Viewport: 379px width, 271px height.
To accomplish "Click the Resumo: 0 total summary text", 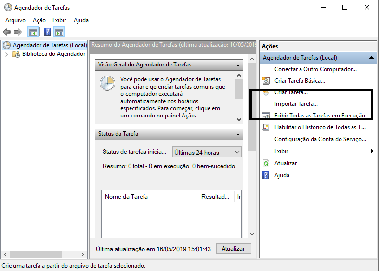I will pos(170,166).
